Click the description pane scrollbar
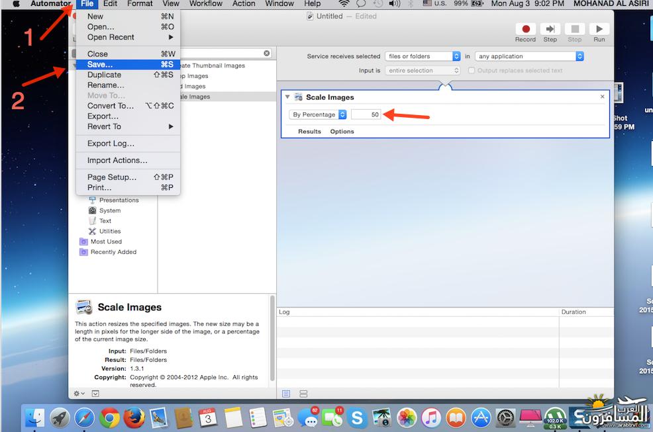This screenshot has height=432, width=653. pyautogui.click(x=272, y=338)
